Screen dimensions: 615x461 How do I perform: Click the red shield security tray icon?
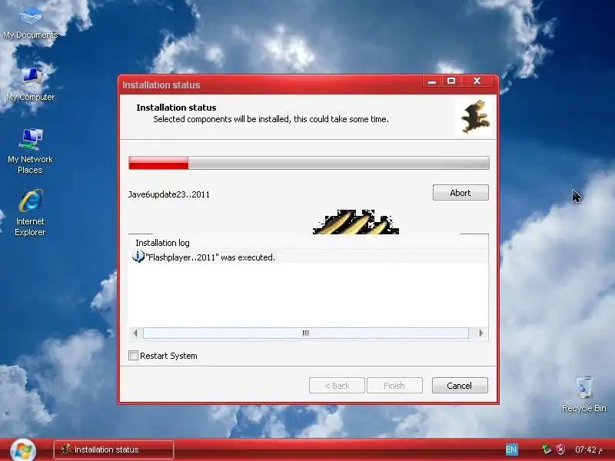[x=561, y=449]
